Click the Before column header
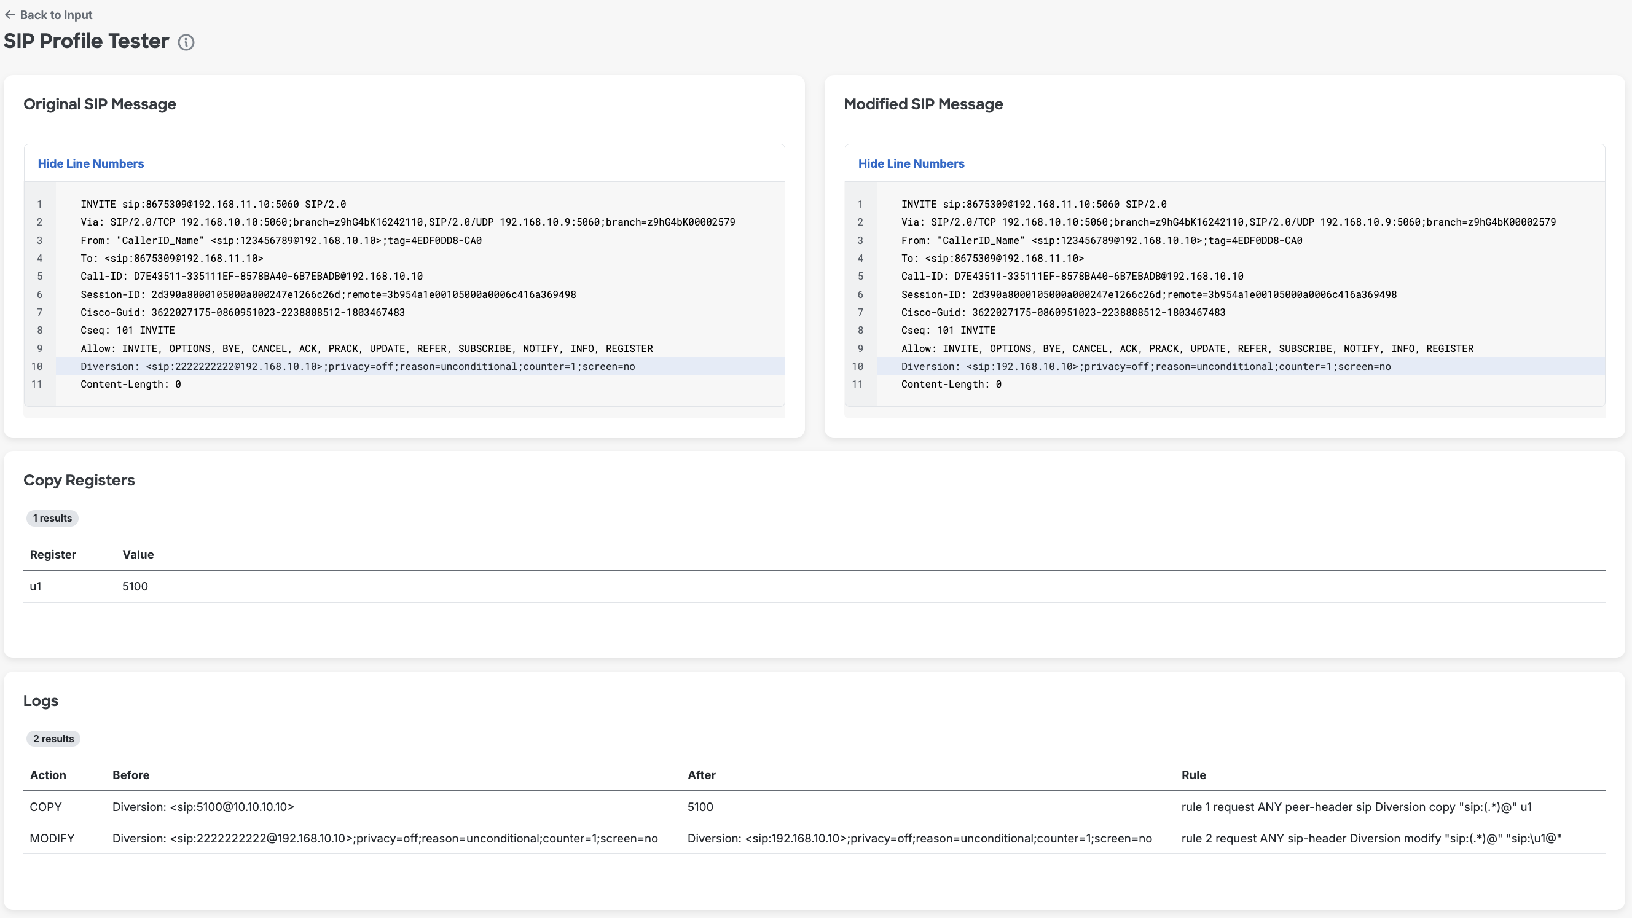This screenshot has height=918, width=1632. [130, 775]
